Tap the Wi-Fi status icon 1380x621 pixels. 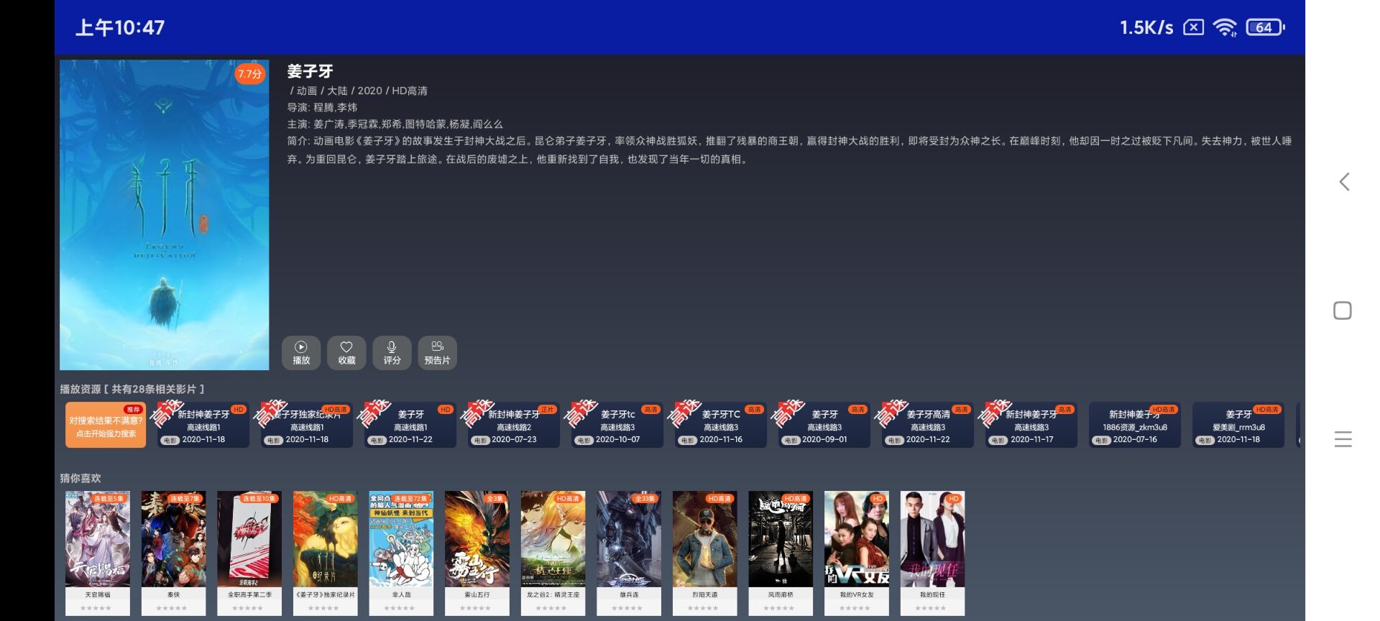pos(1225,27)
